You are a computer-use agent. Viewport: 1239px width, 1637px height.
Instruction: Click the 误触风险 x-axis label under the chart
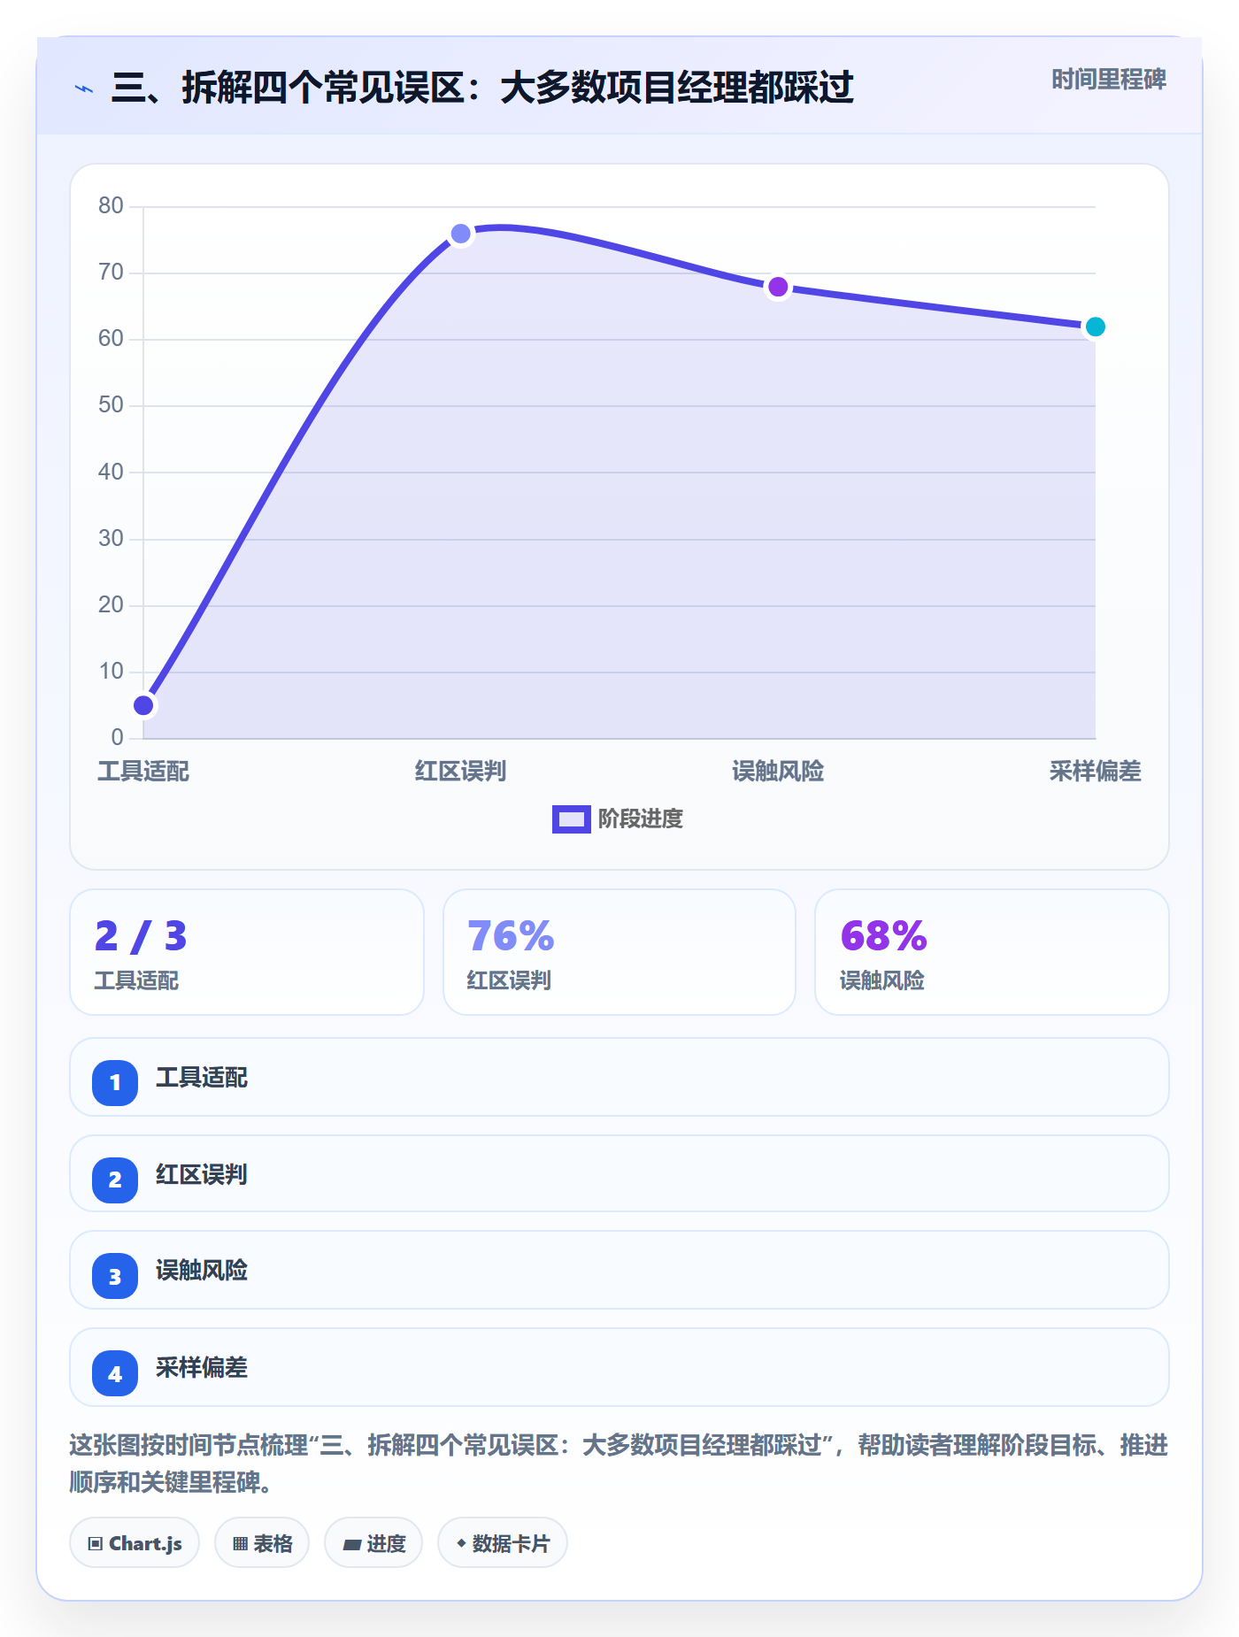coord(778,772)
